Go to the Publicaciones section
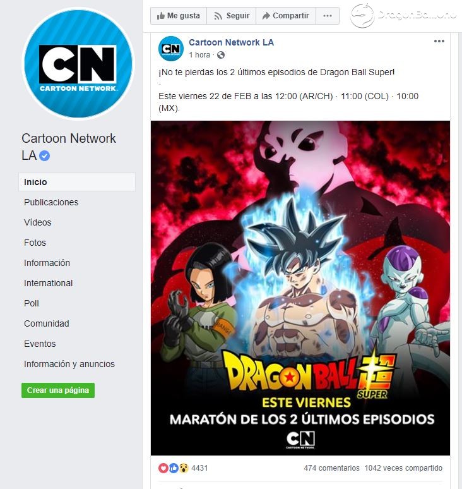 (51, 202)
